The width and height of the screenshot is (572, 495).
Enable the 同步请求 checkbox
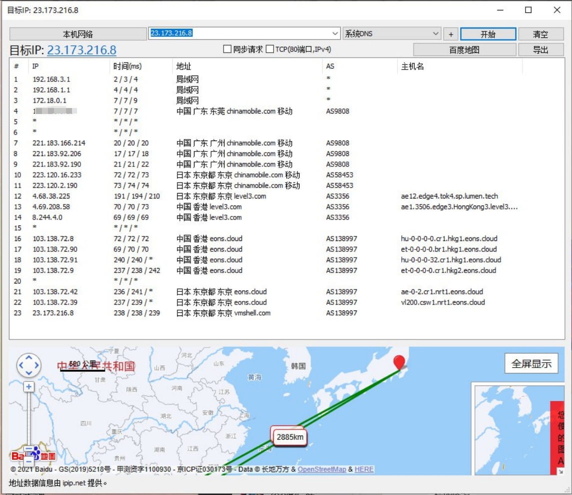click(x=227, y=49)
